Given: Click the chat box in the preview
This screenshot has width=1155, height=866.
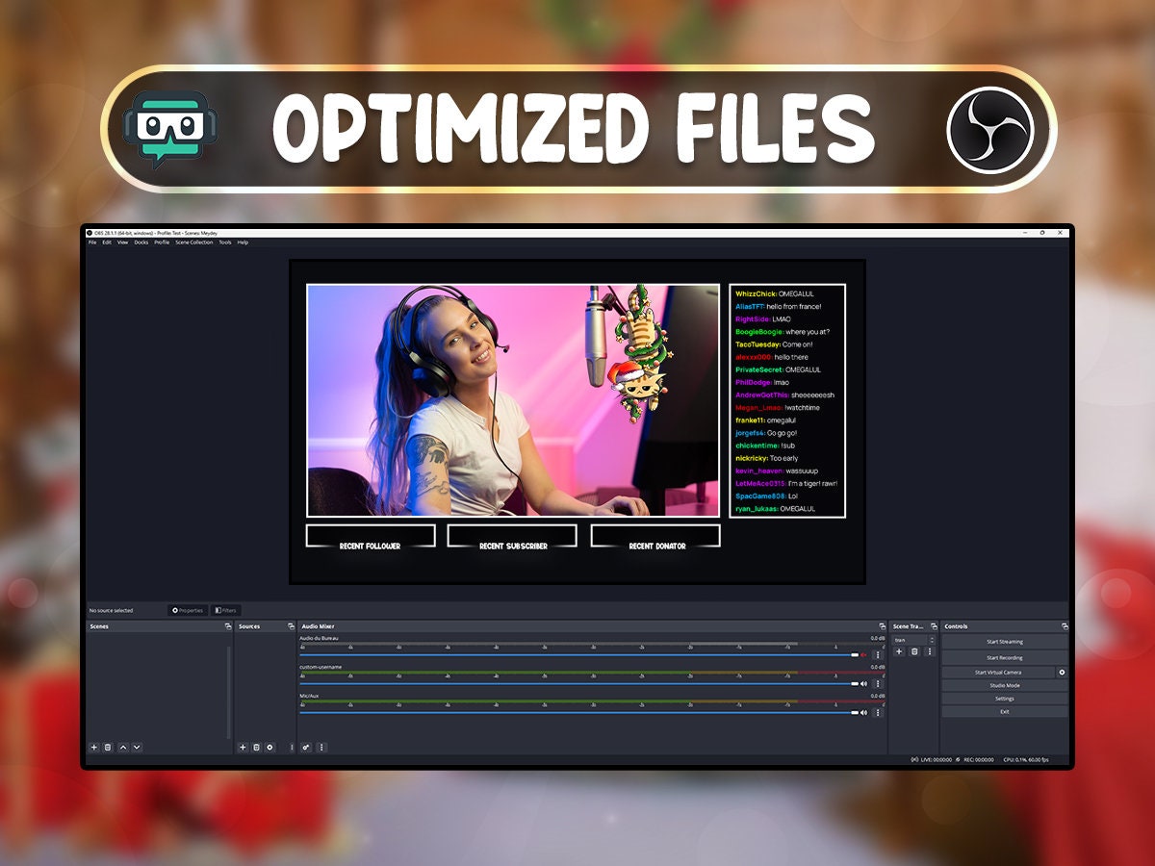Looking at the screenshot, I should tap(787, 400).
